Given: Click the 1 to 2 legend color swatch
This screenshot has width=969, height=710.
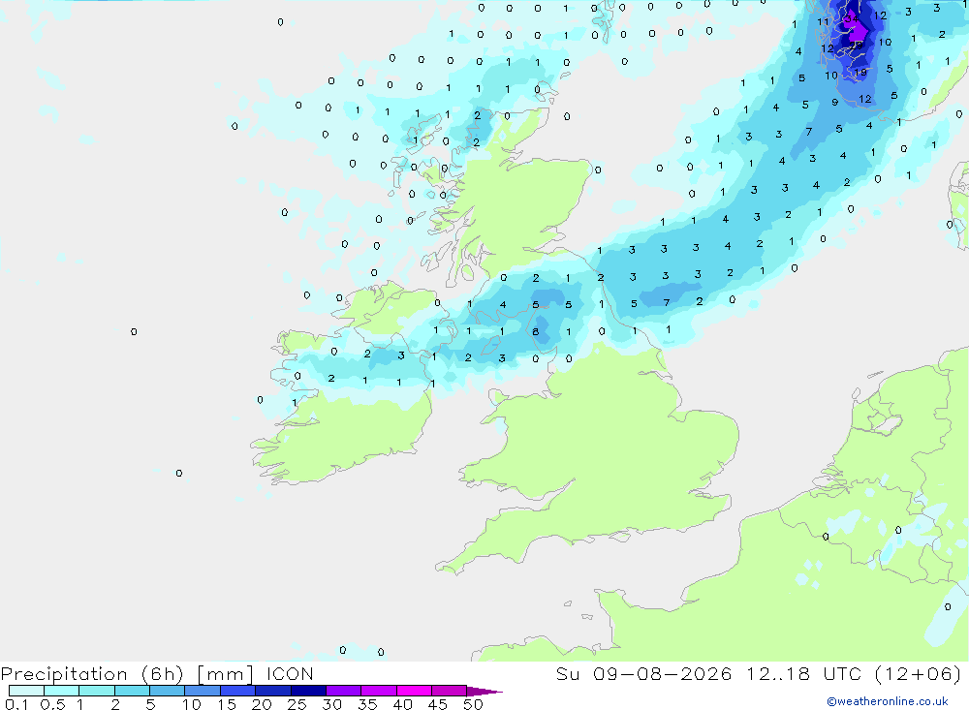Looking at the screenshot, I should tap(96, 691).
